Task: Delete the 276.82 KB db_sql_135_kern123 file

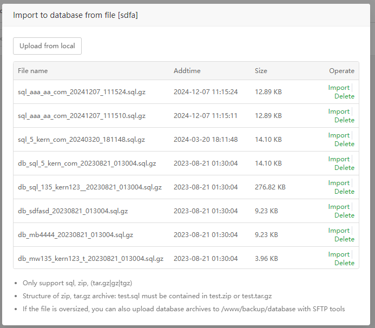Action: [x=344, y=192]
